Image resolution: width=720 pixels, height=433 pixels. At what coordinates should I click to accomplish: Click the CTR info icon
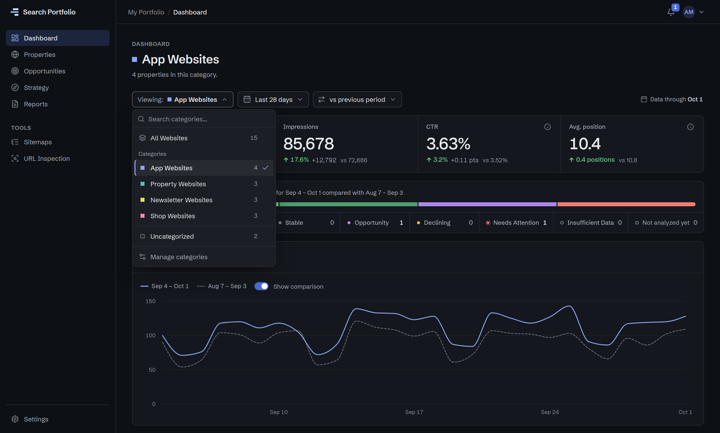pyautogui.click(x=547, y=127)
